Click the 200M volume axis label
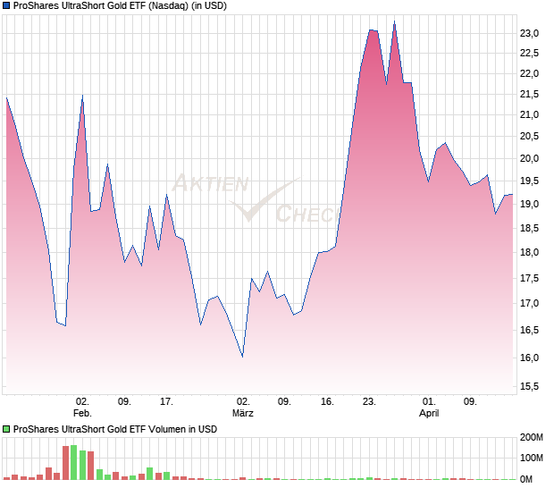This screenshot has height=488, width=554. [533, 438]
